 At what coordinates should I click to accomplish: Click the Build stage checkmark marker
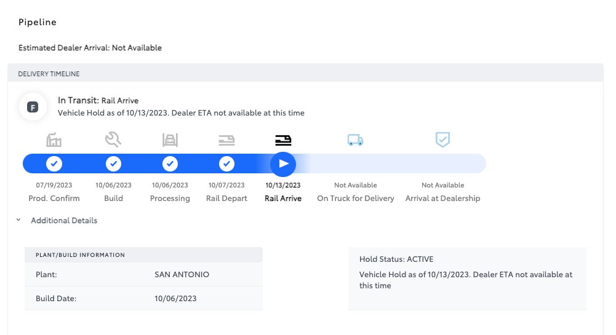113,164
